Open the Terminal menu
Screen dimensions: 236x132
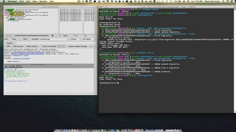(12, 1)
